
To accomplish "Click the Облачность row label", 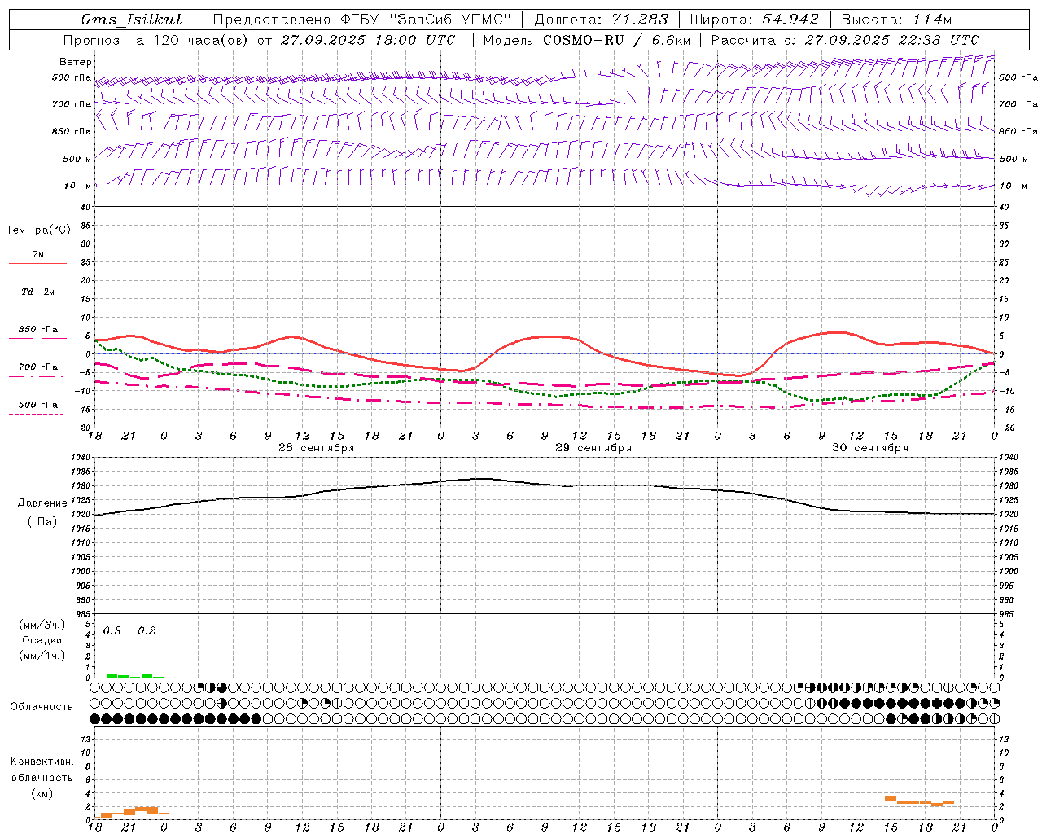I will (42, 707).
